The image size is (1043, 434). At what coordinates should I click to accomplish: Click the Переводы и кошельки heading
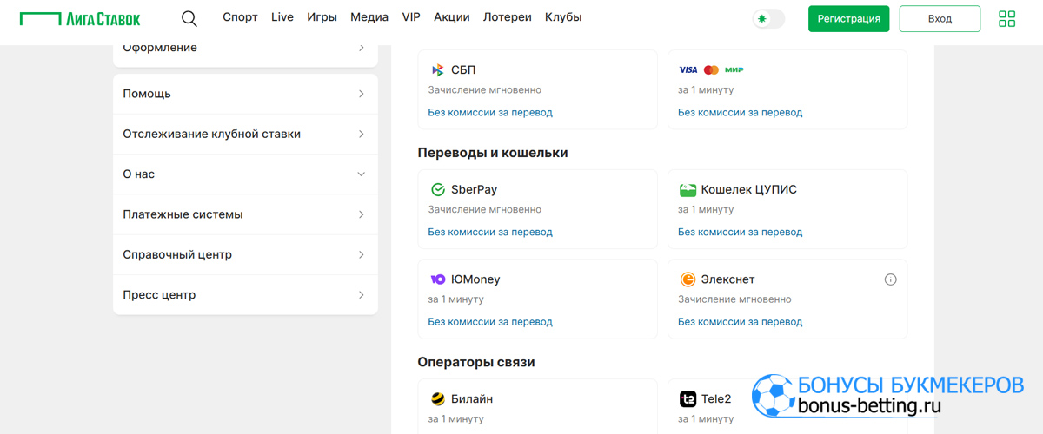coord(493,153)
